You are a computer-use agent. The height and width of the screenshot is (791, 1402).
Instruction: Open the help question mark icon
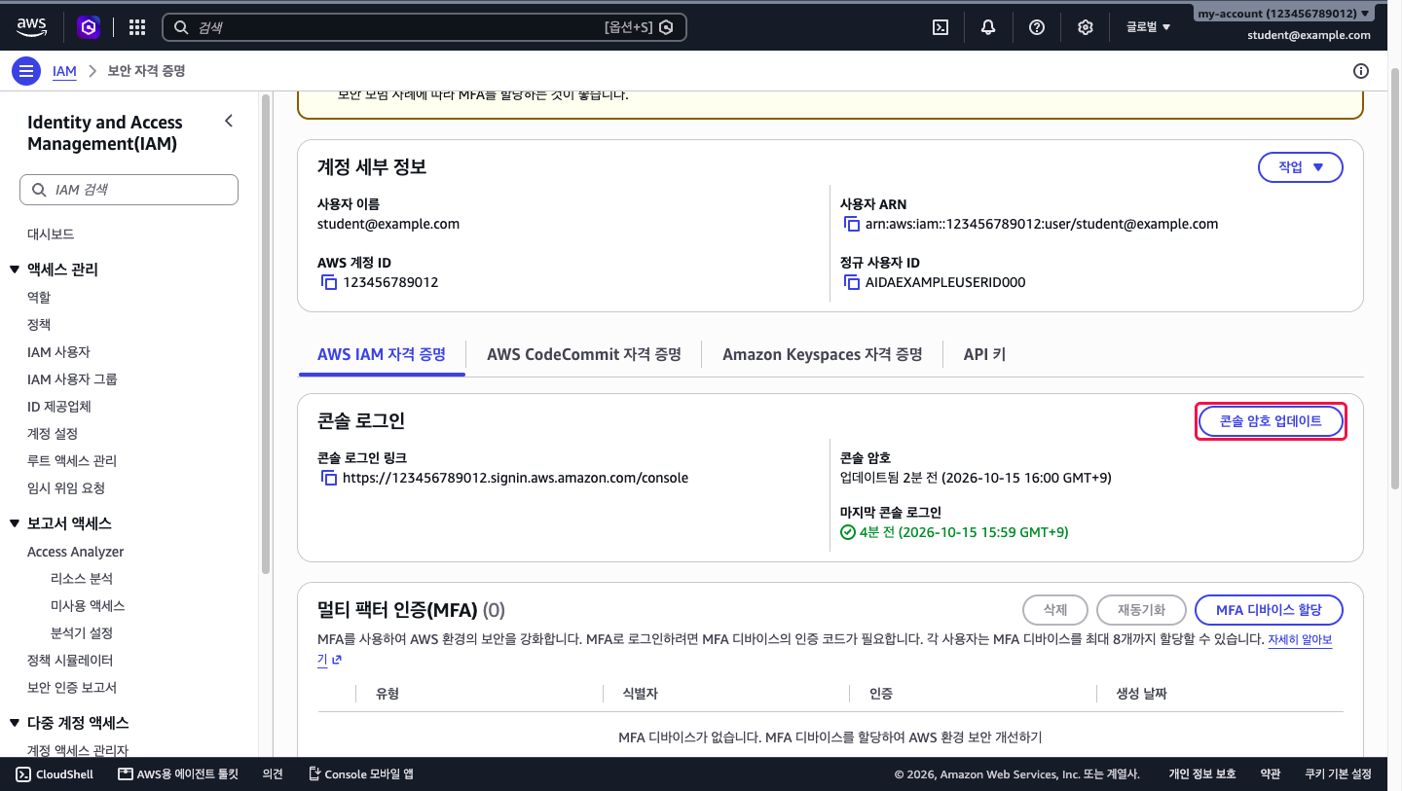(1037, 27)
